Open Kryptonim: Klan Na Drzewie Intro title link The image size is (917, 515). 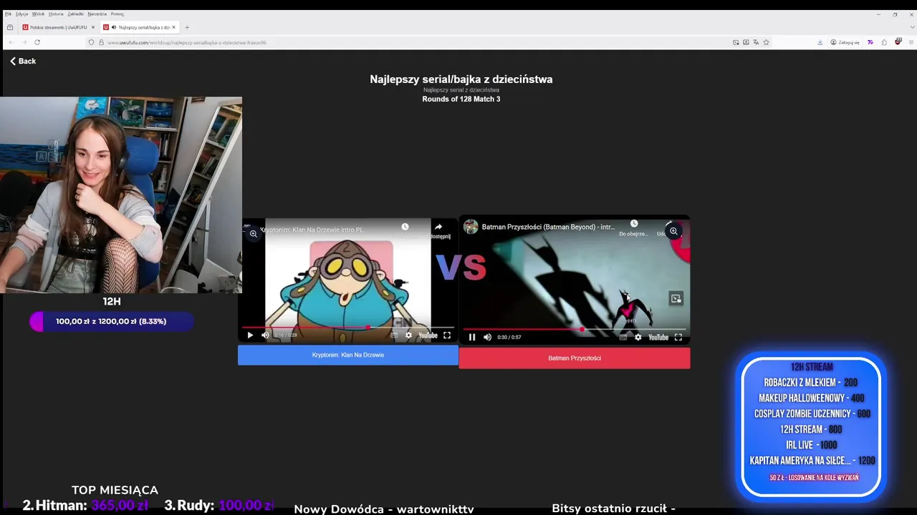pos(312,230)
